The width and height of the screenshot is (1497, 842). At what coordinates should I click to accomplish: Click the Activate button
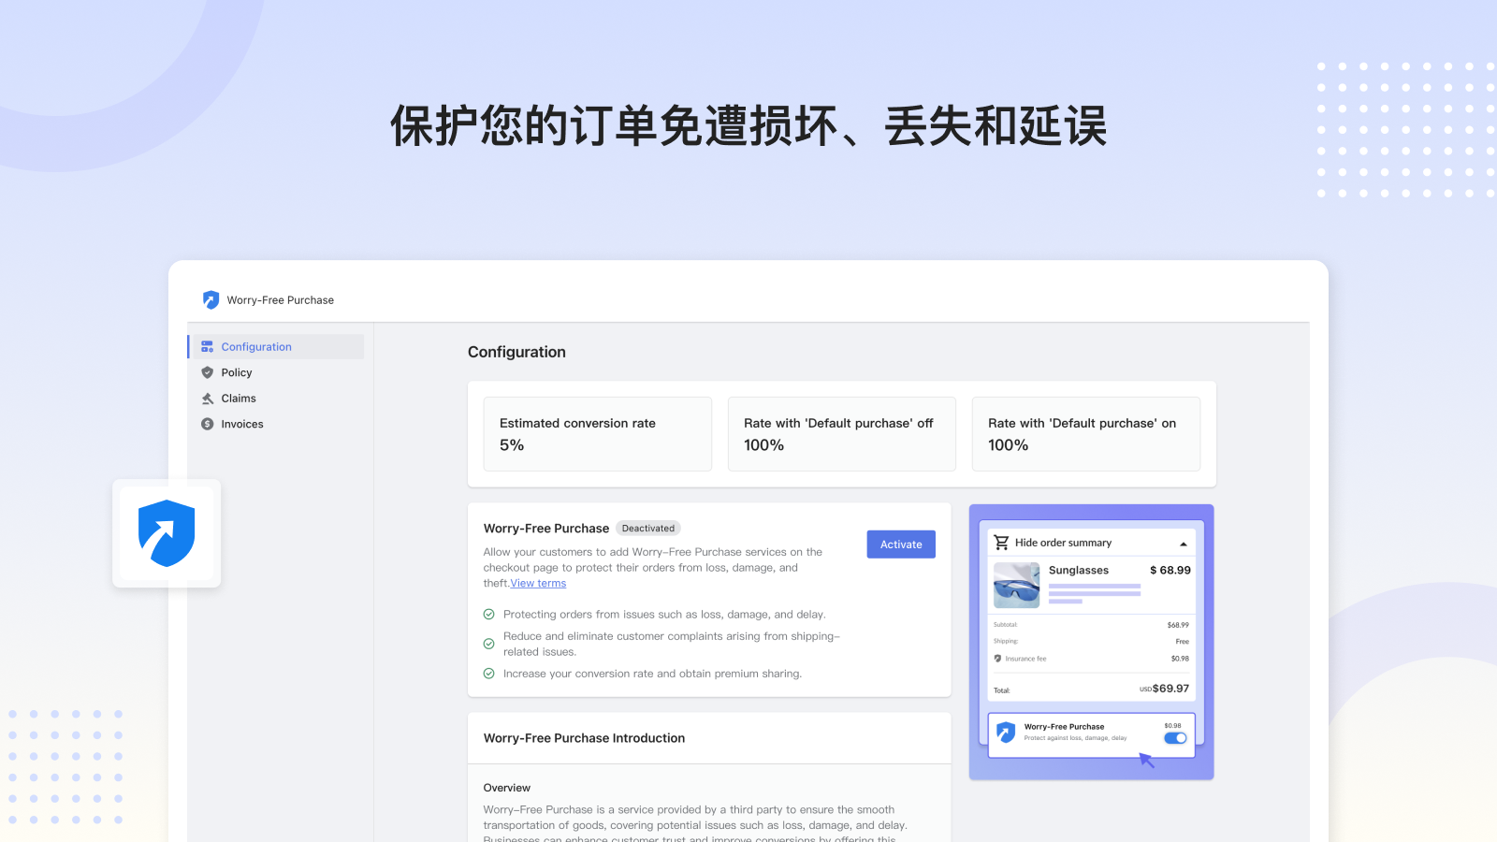pos(900,544)
